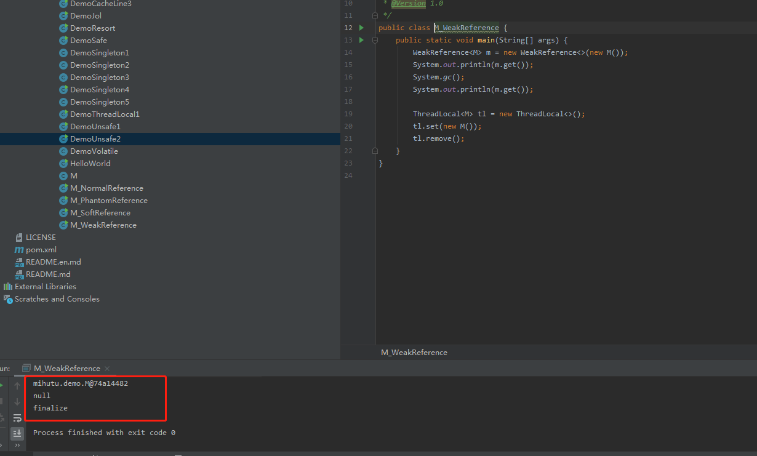Click the M_WeakReference class name in code
The height and width of the screenshot is (456, 757).
(x=467, y=28)
